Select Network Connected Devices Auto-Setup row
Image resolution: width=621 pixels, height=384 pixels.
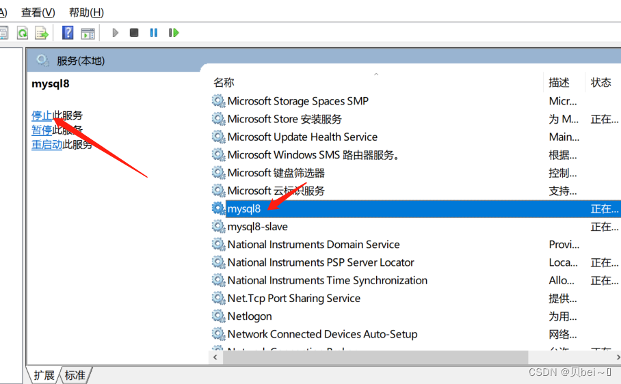pos(322,334)
